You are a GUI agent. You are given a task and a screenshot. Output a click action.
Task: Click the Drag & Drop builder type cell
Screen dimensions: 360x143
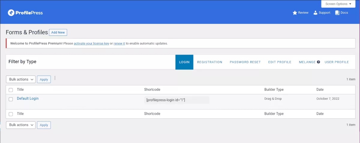click(273, 99)
